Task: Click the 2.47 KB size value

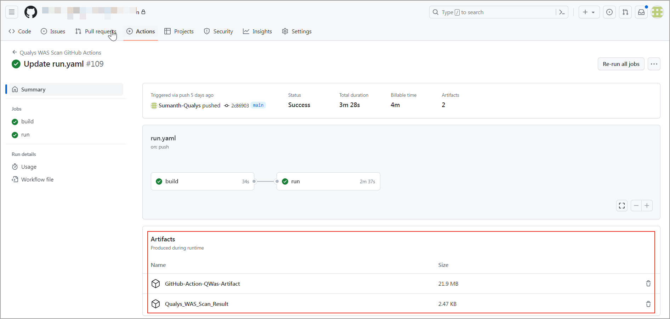Action: [447, 304]
